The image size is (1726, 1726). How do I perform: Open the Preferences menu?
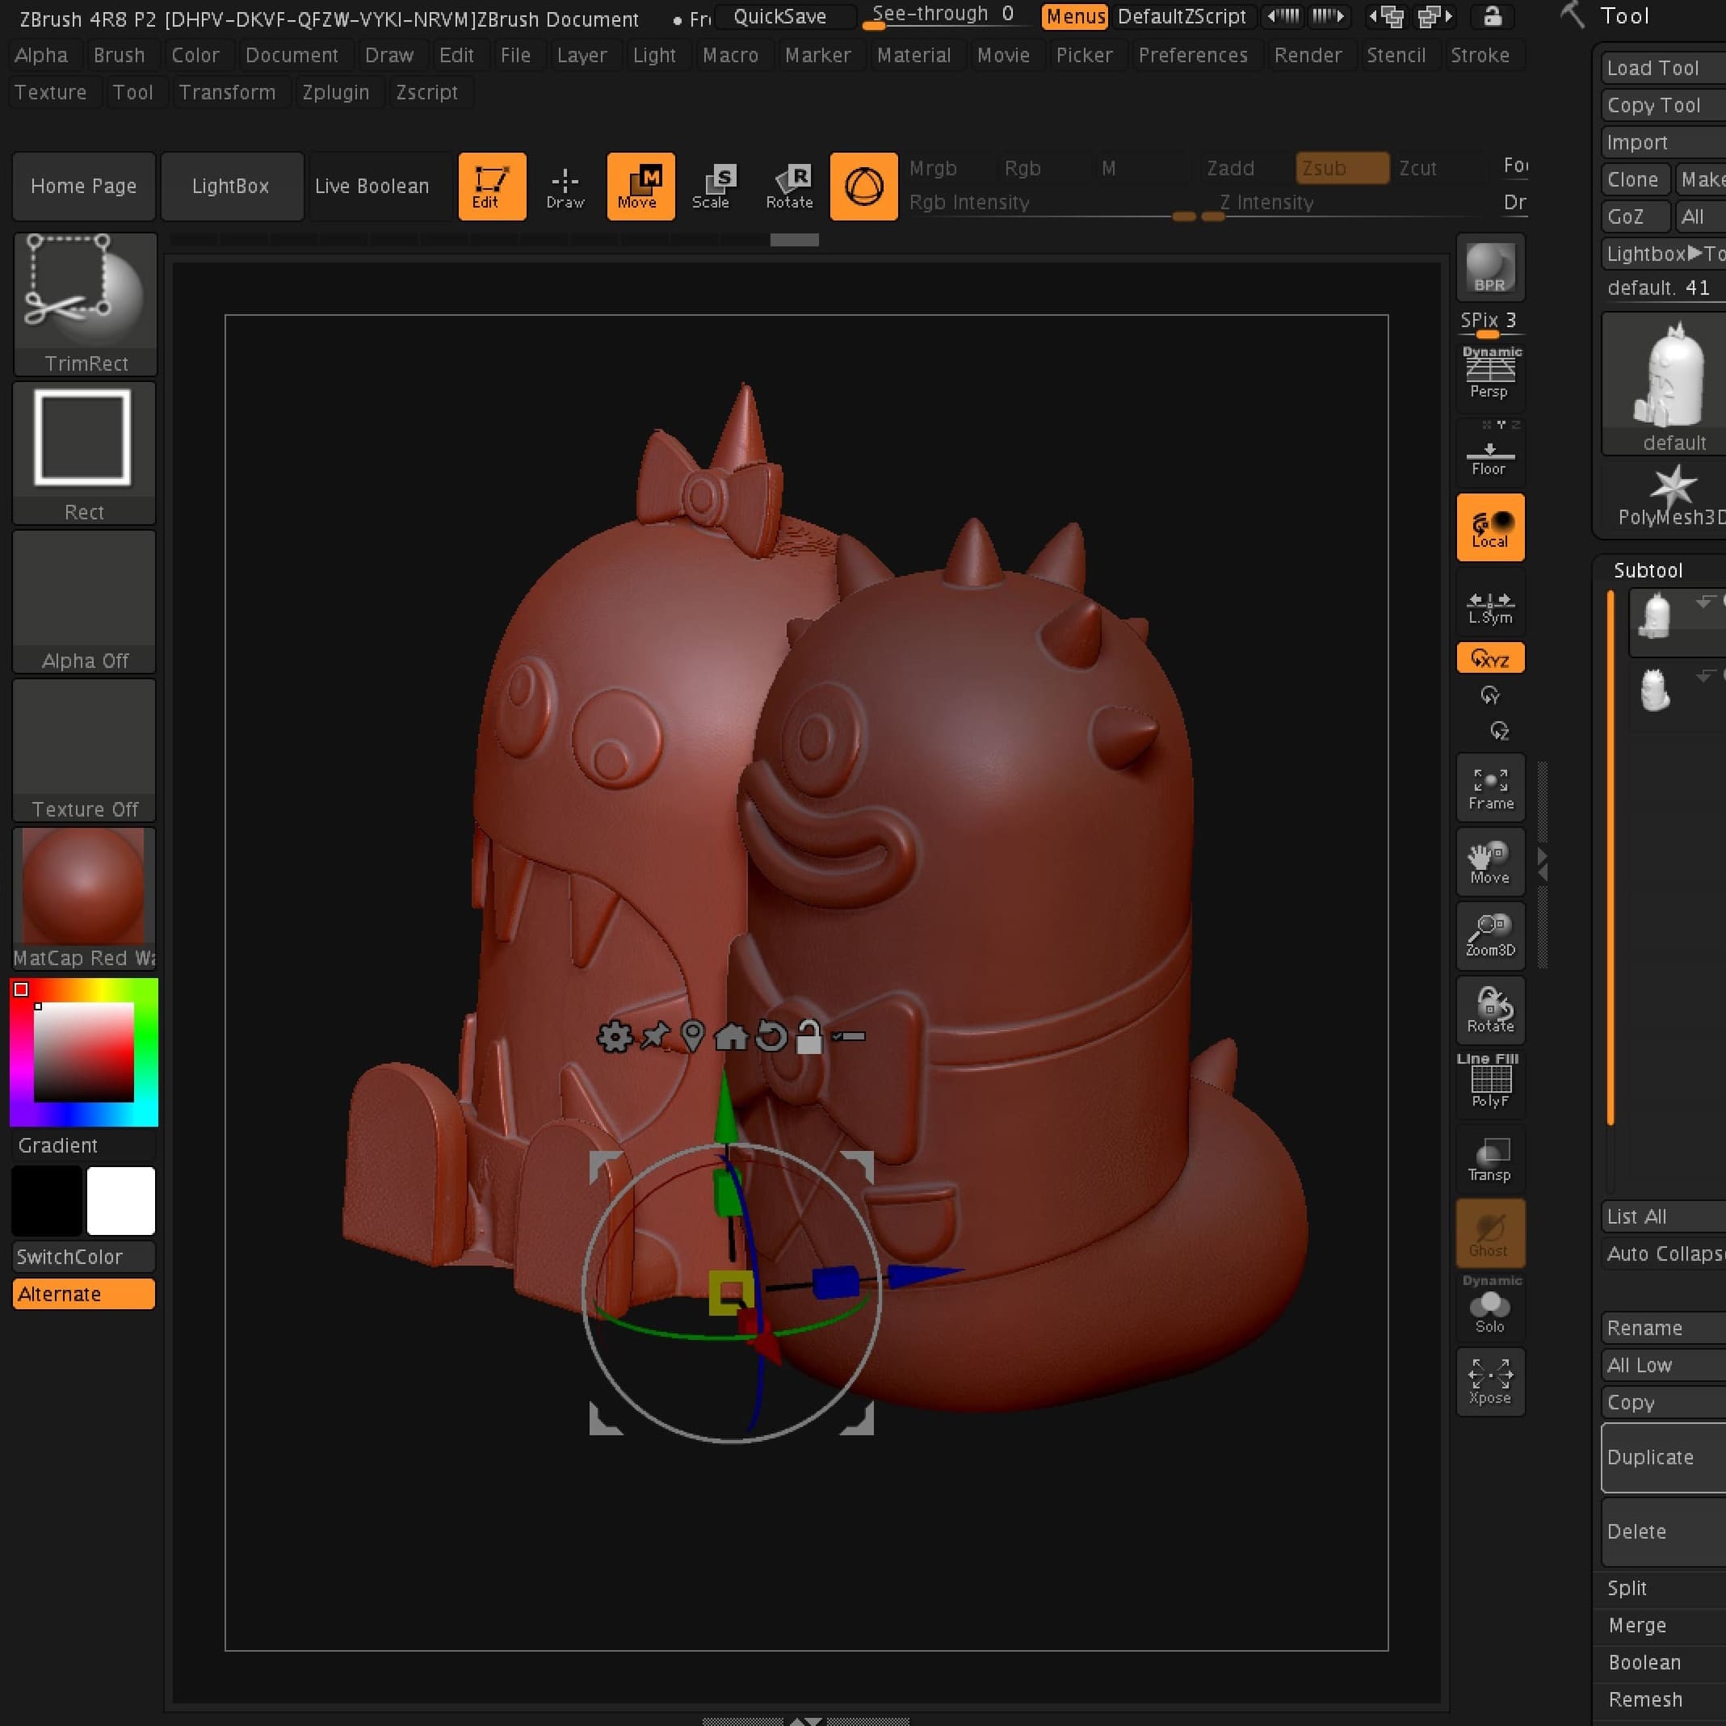(x=1193, y=54)
